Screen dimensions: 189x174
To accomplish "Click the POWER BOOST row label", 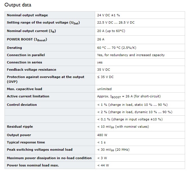I will pyautogui.click(x=27, y=40).
